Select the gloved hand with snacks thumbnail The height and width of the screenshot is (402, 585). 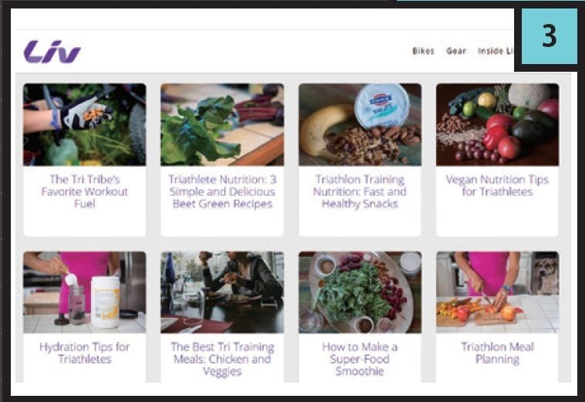tap(85, 124)
